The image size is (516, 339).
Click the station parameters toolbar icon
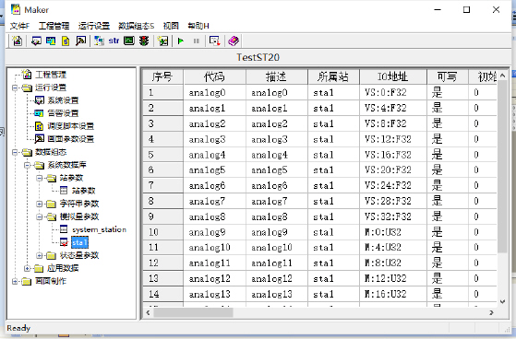pyautogui.click(x=99, y=41)
